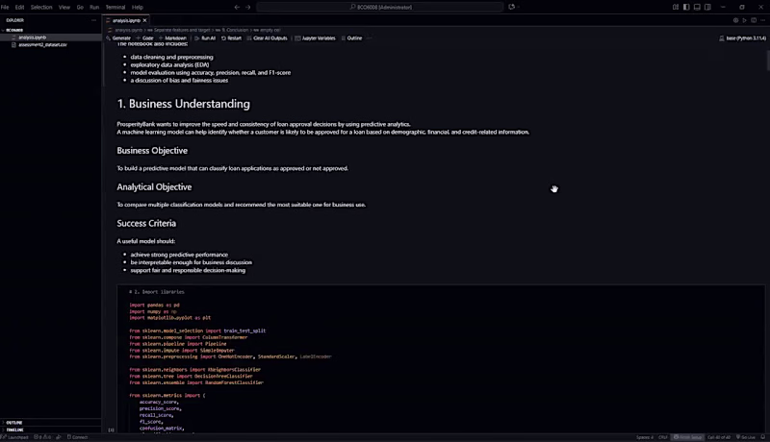Image resolution: width=770 pixels, height=442 pixels.
Task: Add a new Code cell
Action: point(144,38)
